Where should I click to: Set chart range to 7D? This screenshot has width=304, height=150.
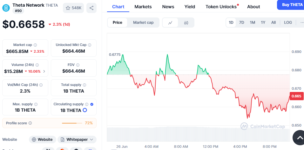click(x=241, y=23)
